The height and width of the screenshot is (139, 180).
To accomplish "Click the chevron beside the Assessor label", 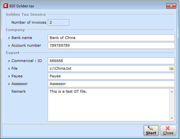I will [9, 84].
